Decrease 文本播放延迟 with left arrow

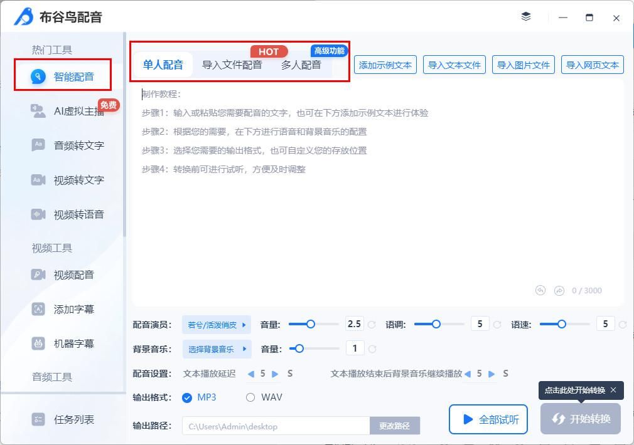[x=250, y=374]
